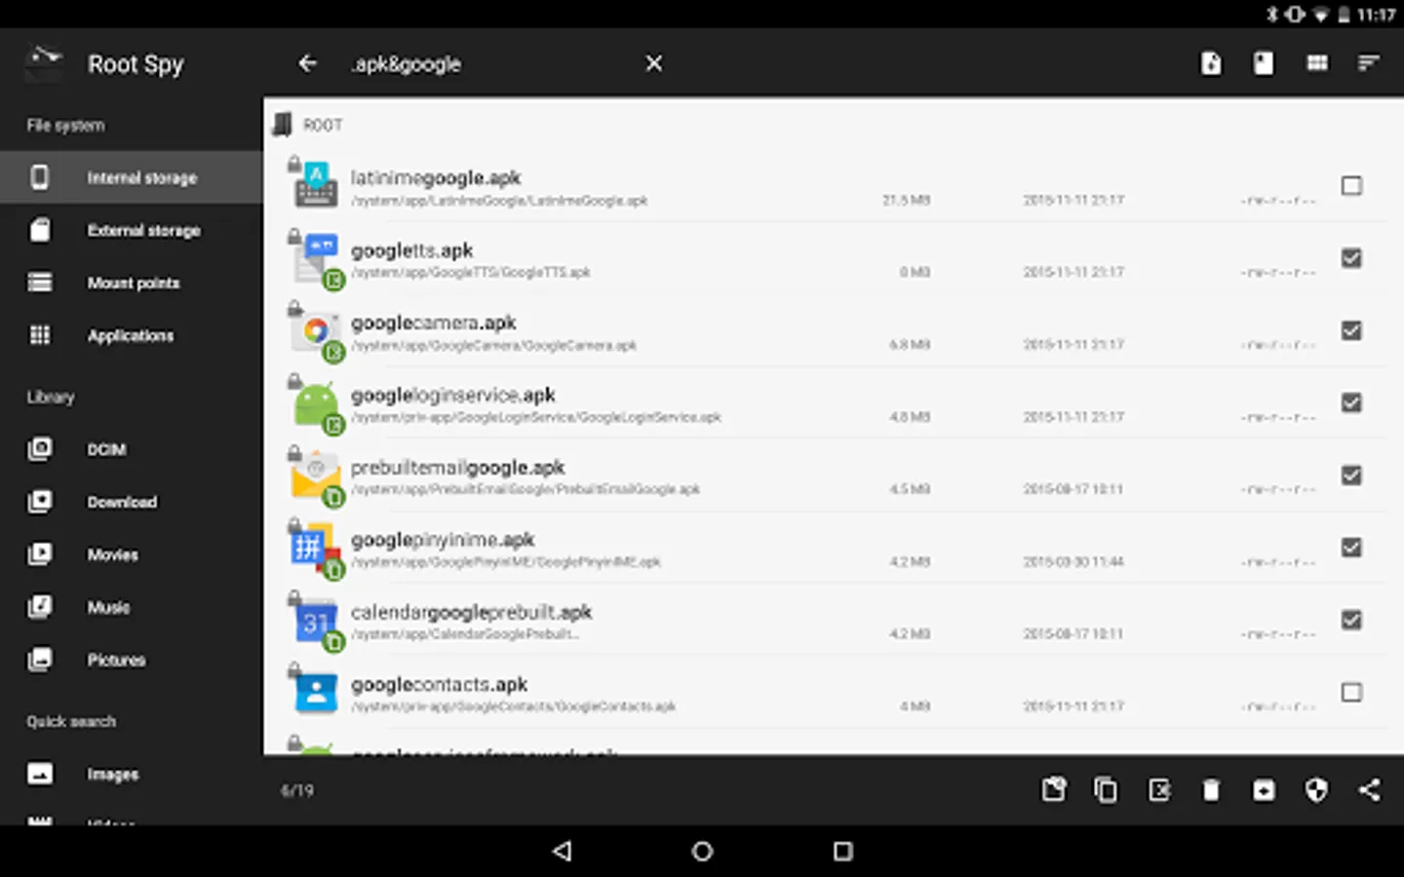This screenshot has height=877, width=1404.
Task: Open Pictures library folder
Action: [132, 660]
